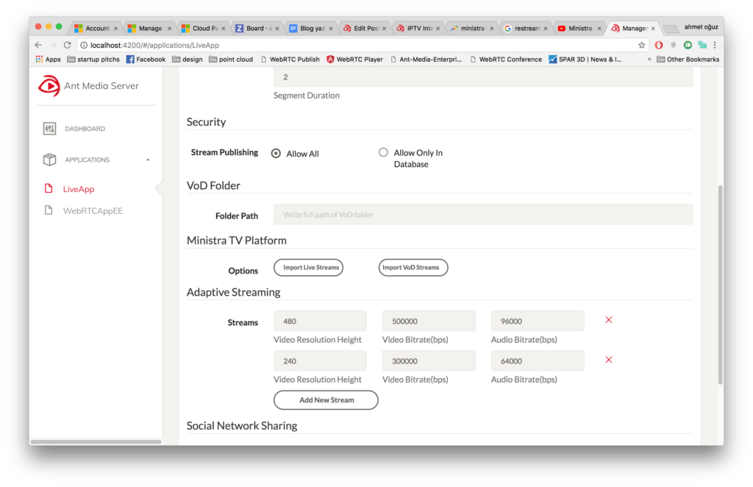Click the 64000 Audio Bitrate field
The width and height of the screenshot is (753, 487).
(x=538, y=360)
